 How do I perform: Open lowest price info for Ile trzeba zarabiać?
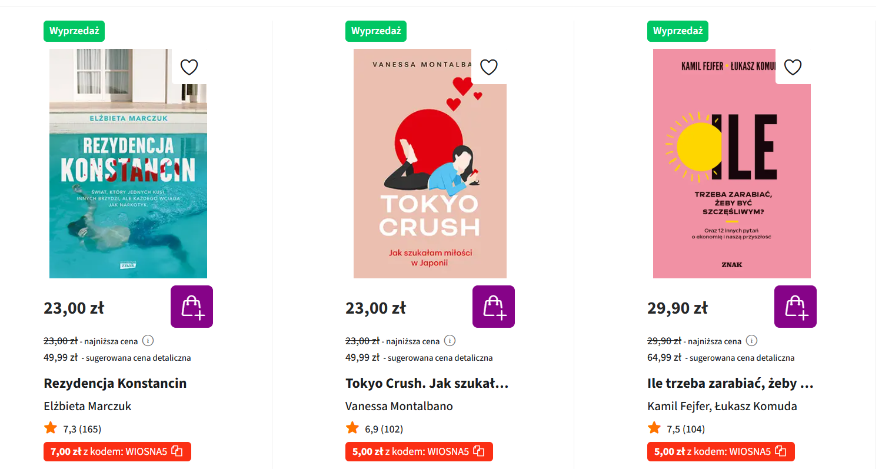pyautogui.click(x=752, y=341)
